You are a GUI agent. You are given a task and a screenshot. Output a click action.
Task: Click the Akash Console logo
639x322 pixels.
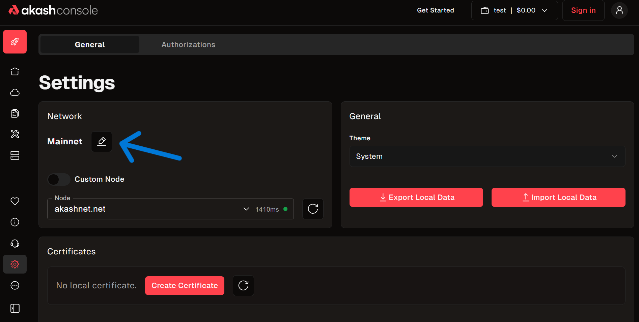click(x=53, y=10)
